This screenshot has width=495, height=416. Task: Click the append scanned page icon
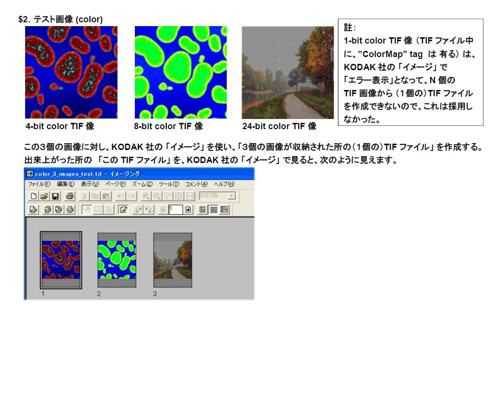[x=58, y=209]
